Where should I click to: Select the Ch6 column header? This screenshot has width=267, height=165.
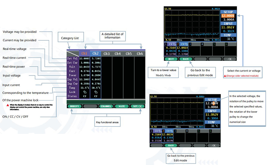pos(140,54)
